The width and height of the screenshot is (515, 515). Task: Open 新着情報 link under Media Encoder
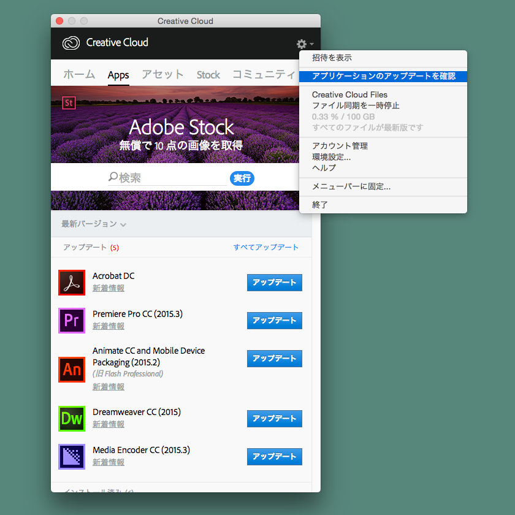click(109, 463)
